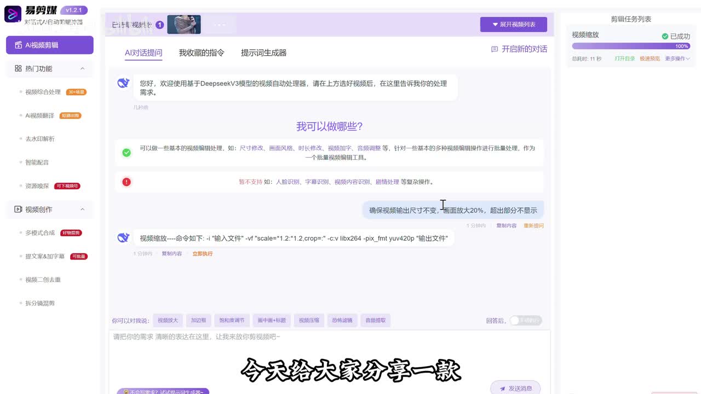Click the green success icon beside 已成功
This screenshot has height=394, width=701.
[x=665, y=36]
